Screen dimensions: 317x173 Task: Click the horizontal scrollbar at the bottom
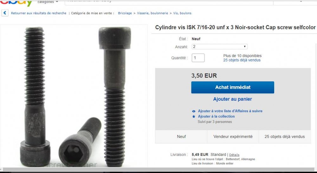[158, 170]
